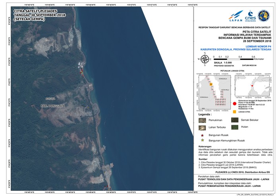Viewport: 278px width, 196px height.
Task: Click the round globe emblem logo
Action: point(264,16)
